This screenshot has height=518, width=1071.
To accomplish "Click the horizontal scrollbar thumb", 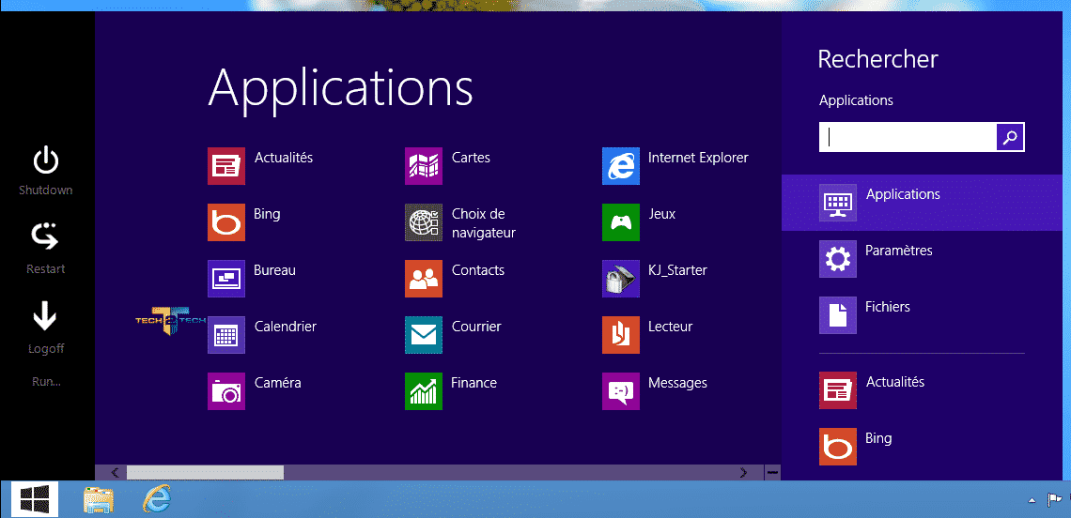I will coord(205,472).
